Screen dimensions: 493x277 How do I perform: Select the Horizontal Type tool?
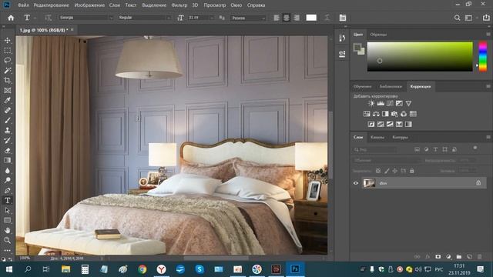click(7, 200)
